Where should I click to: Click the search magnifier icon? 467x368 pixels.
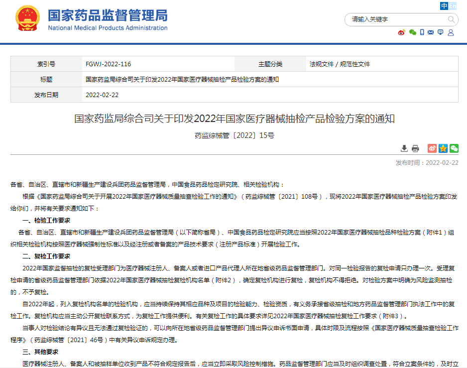[x=451, y=19]
